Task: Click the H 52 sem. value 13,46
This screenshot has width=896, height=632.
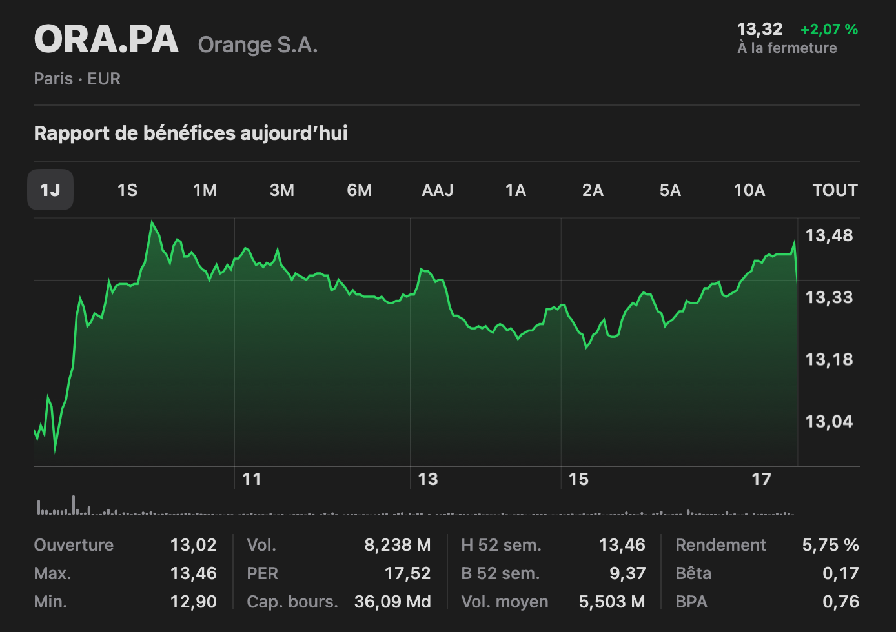Action: (x=622, y=545)
